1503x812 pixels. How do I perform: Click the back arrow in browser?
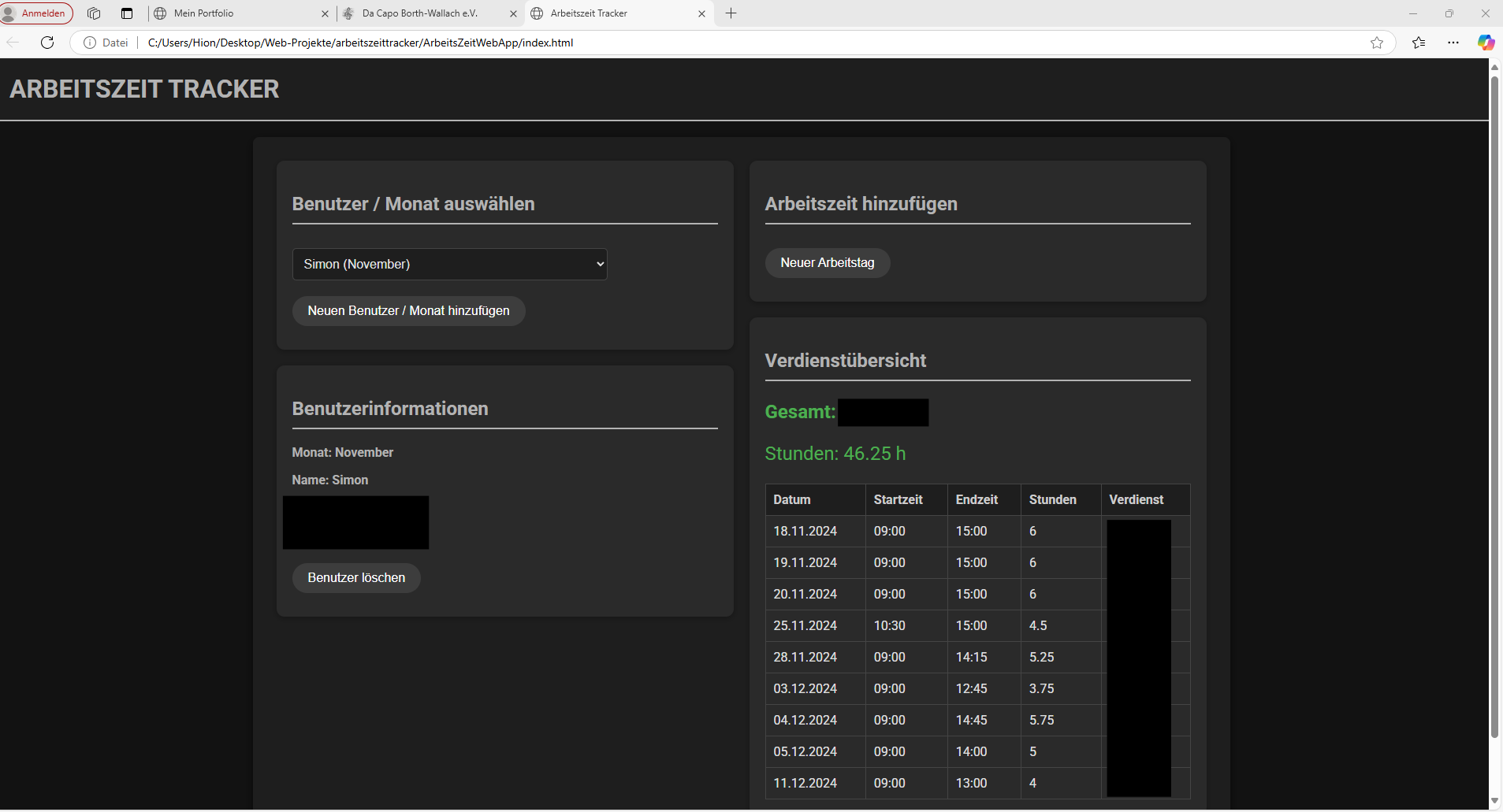(x=13, y=43)
